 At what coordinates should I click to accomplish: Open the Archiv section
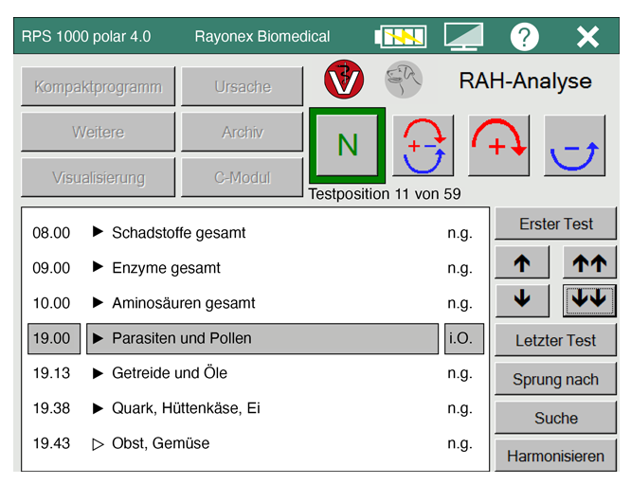point(243,133)
